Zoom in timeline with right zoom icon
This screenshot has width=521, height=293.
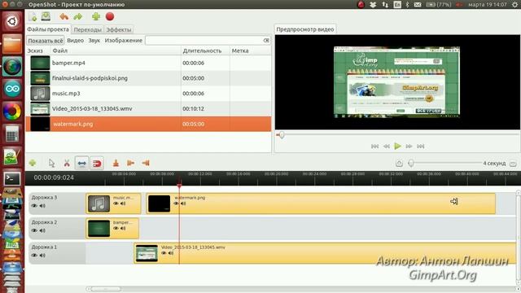513,164
